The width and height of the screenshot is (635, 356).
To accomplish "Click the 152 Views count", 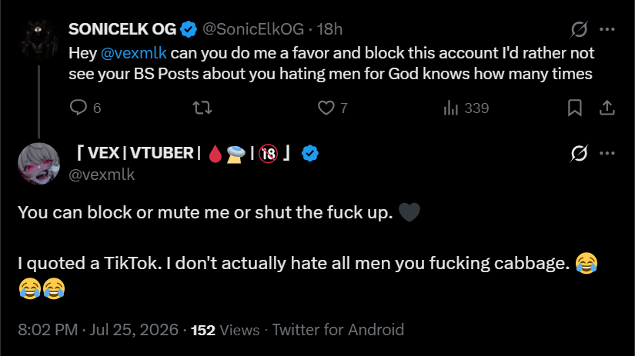I will pyautogui.click(x=226, y=330).
